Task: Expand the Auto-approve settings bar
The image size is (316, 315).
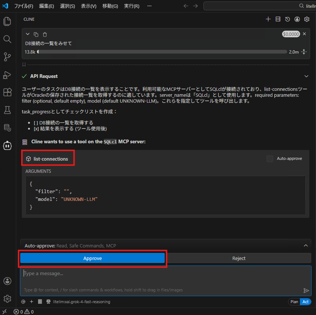Action: click(x=306, y=246)
